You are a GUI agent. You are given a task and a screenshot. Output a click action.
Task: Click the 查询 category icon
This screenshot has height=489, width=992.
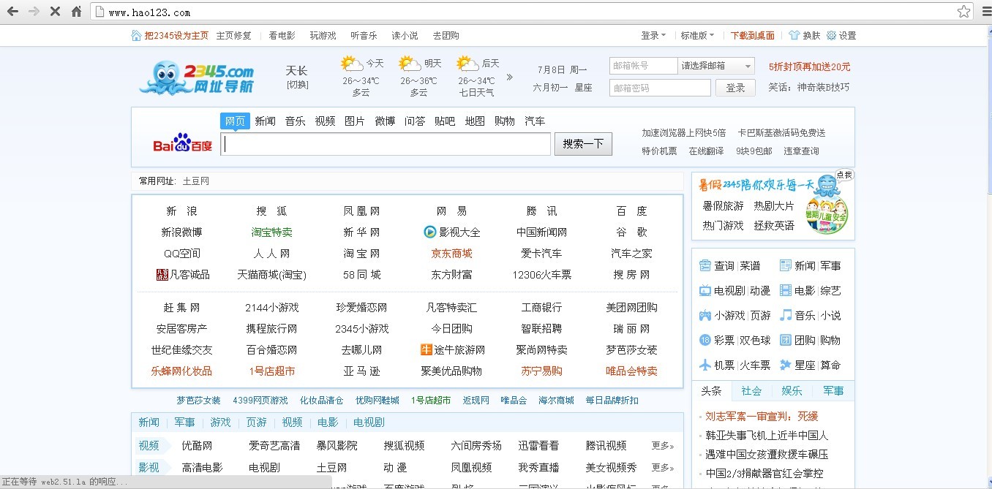(705, 265)
